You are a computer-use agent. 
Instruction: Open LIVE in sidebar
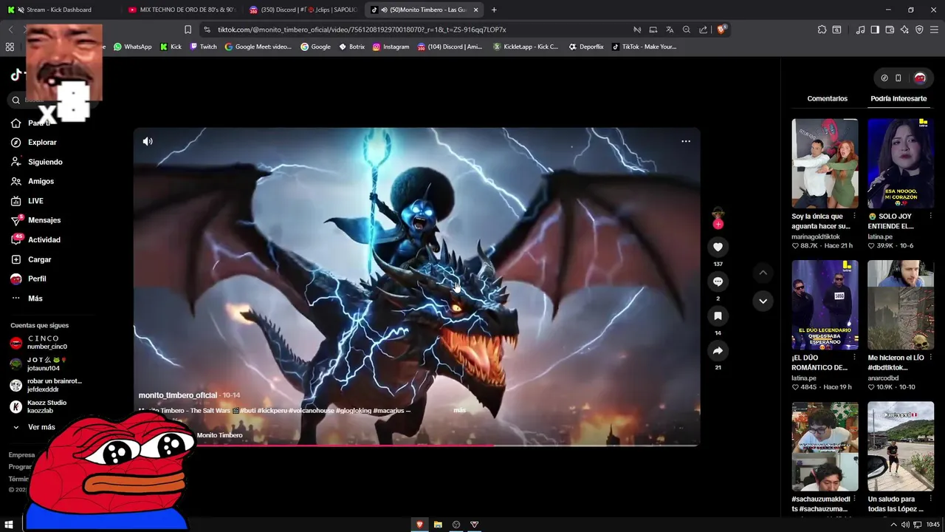point(27,201)
